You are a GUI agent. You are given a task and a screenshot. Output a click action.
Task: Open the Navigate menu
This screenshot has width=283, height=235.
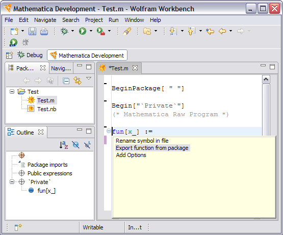pos(45,20)
